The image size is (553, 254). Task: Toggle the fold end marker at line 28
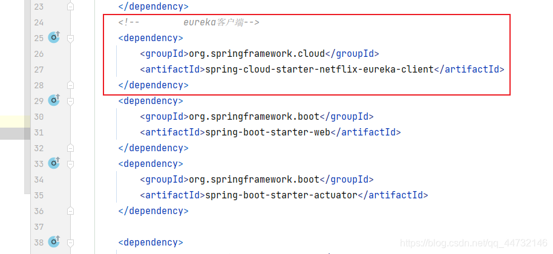(x=71, y=85)
